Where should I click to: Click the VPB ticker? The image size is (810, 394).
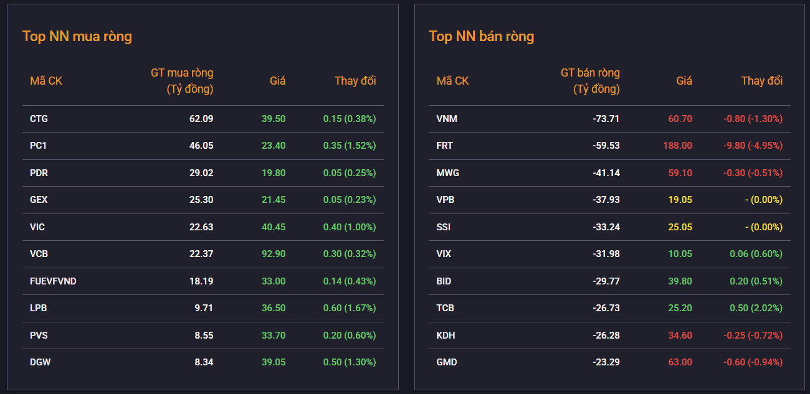pos(445,200)
